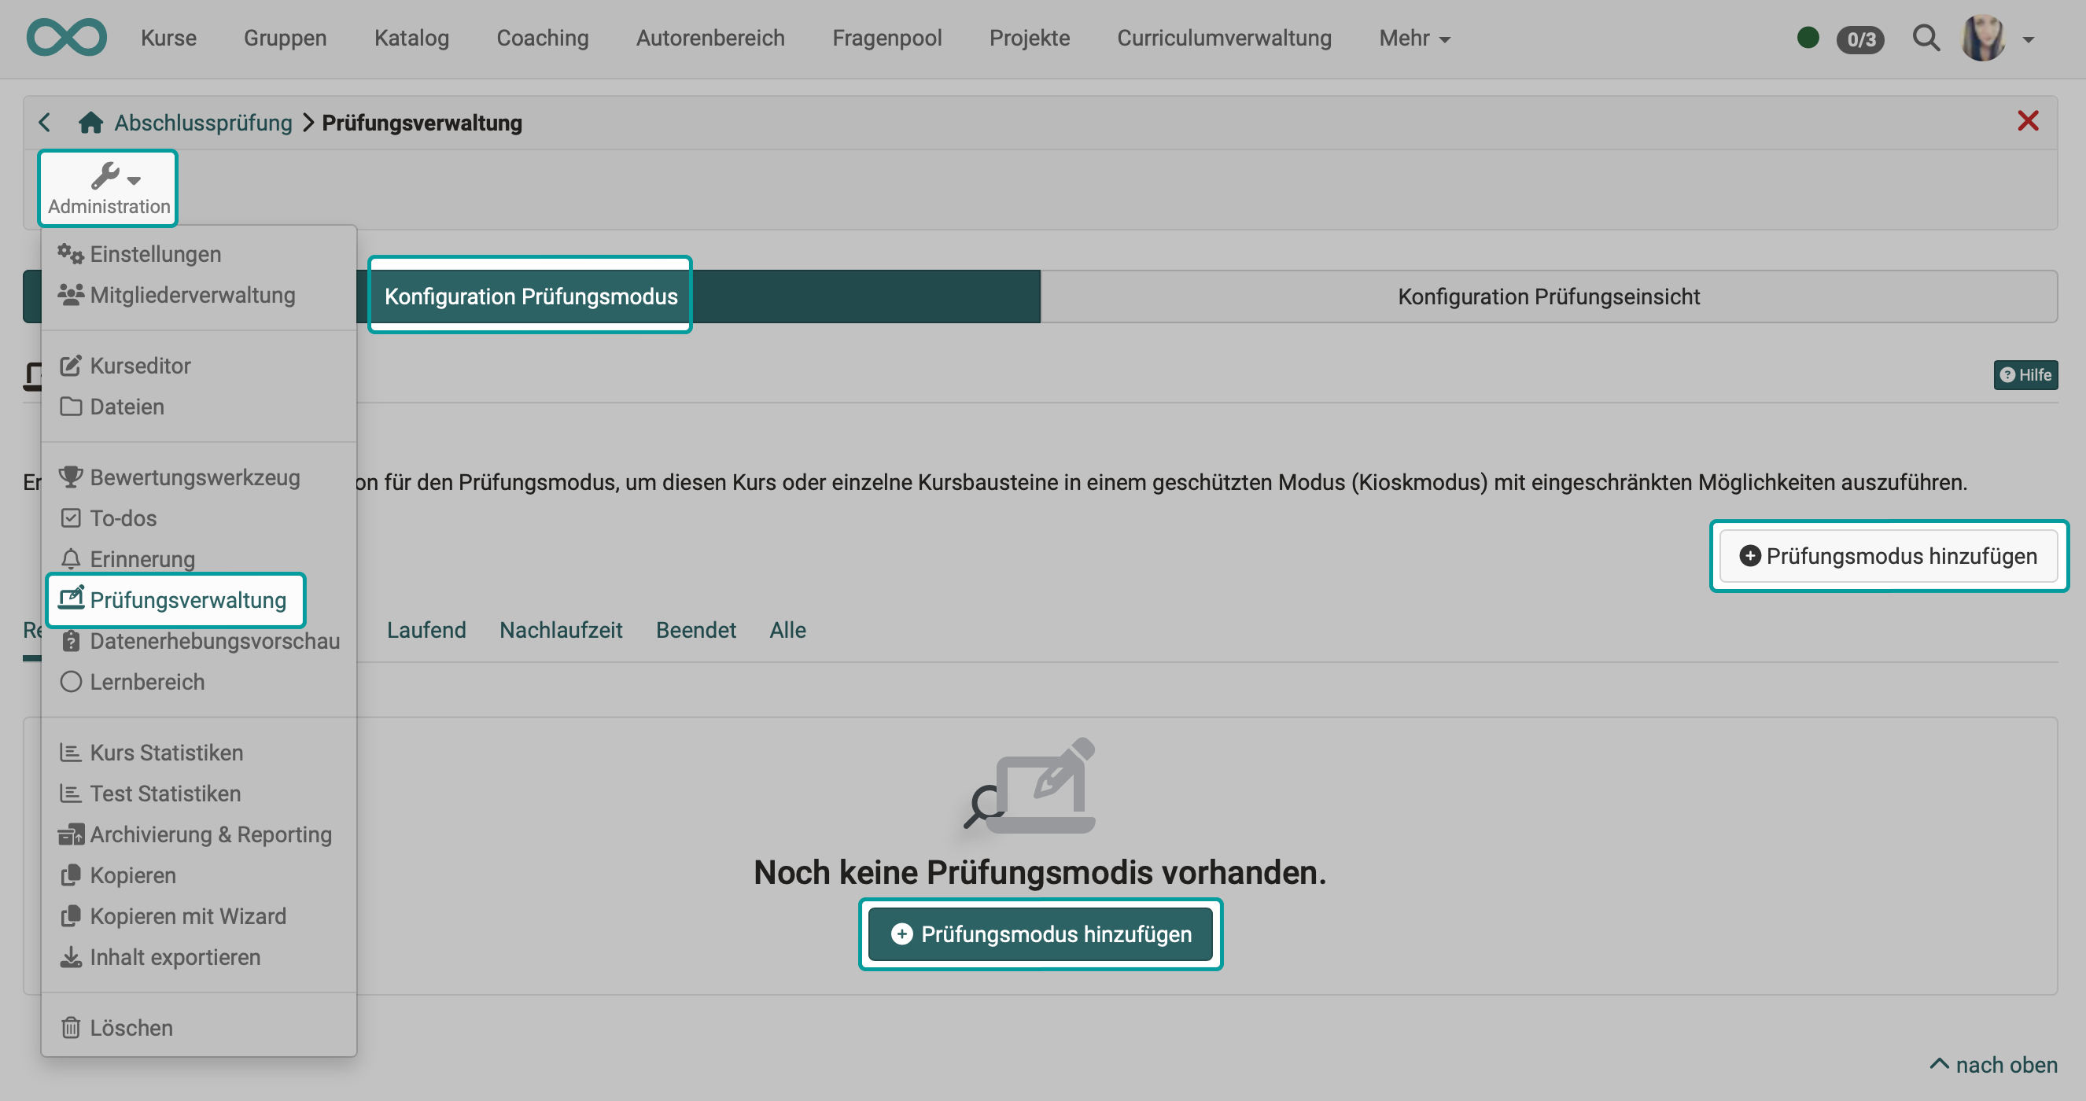
Task: Click the Prüfungsmodus hinzufügen button
Action: click(1889, 555)
